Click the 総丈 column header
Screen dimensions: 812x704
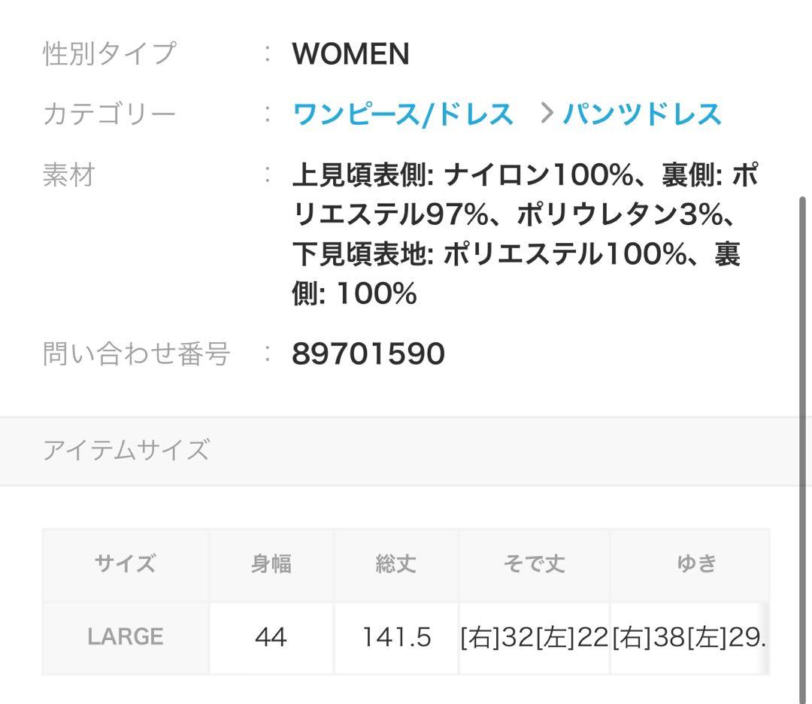point(396,564)
